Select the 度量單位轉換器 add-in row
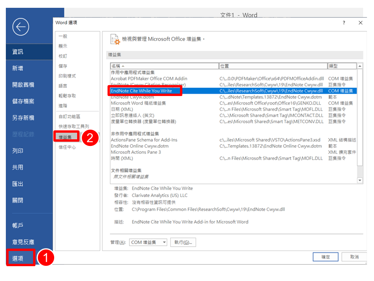 point(233,122)
